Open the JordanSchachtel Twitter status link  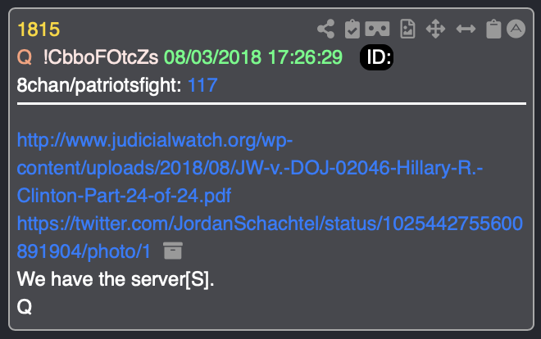270,237
